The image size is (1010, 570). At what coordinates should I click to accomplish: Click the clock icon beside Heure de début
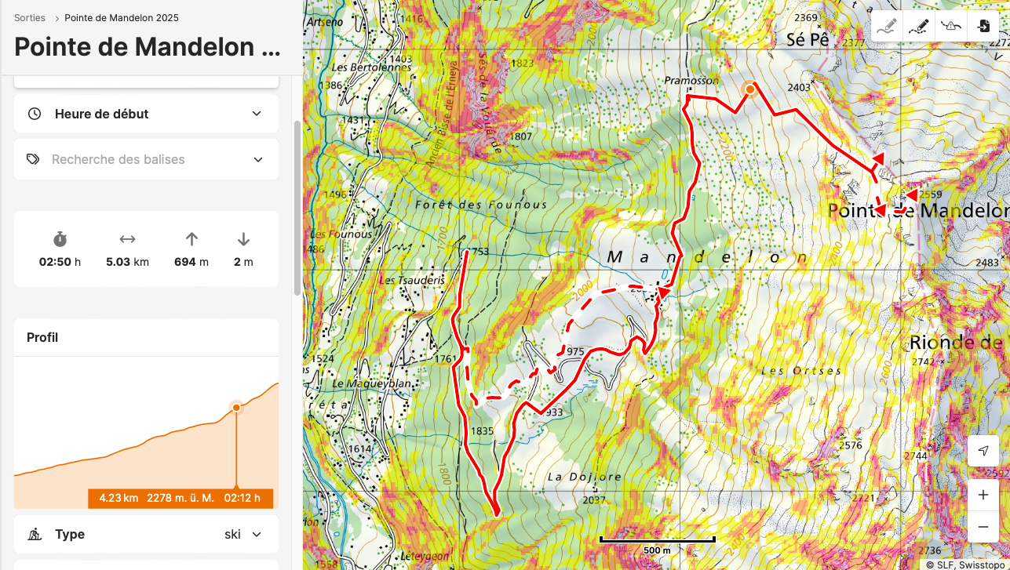(x=35, y=114)
